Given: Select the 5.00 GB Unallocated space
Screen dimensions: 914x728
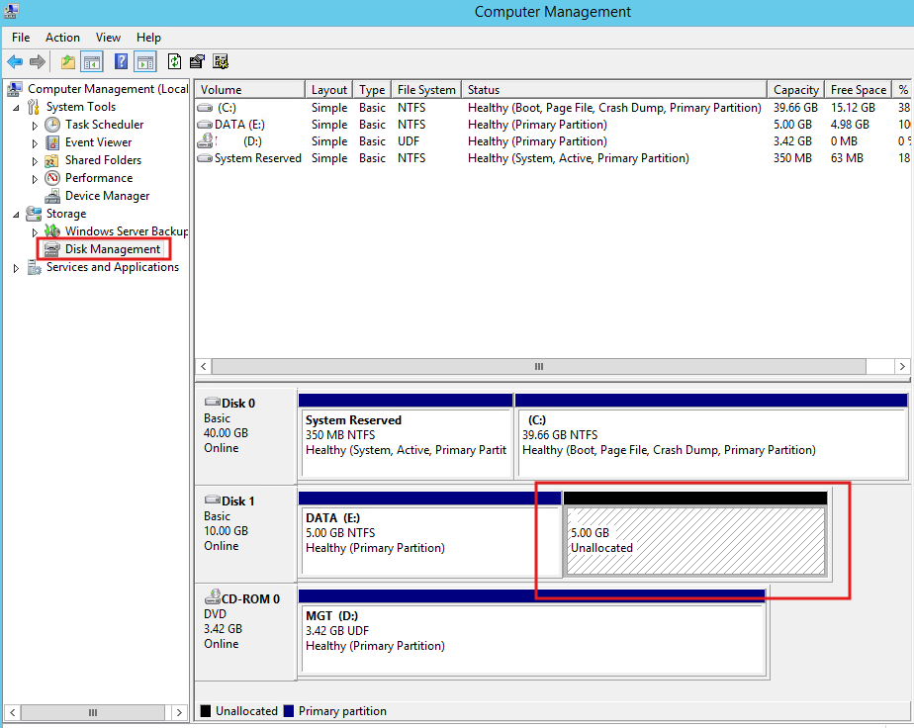Looking at the screenshot, I should point(695,540).
